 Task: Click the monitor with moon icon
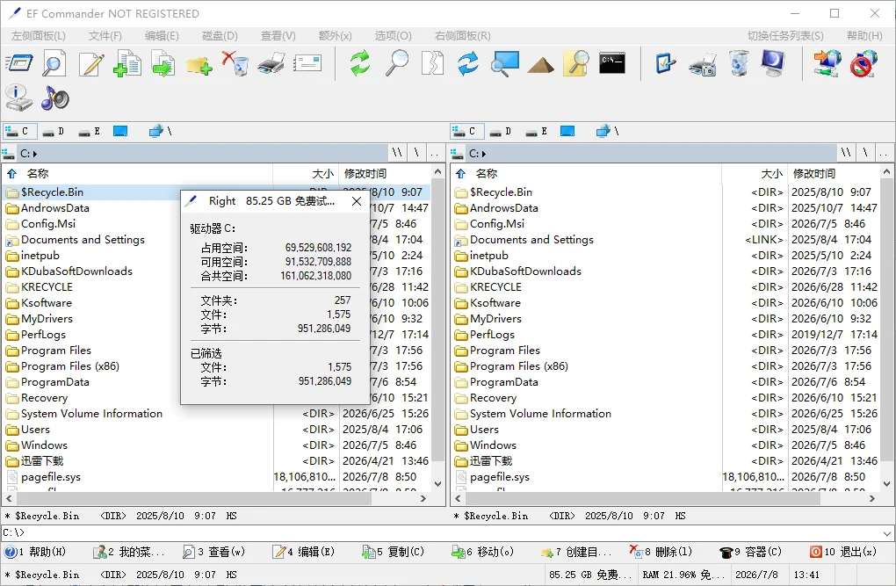tap(774, 63)
